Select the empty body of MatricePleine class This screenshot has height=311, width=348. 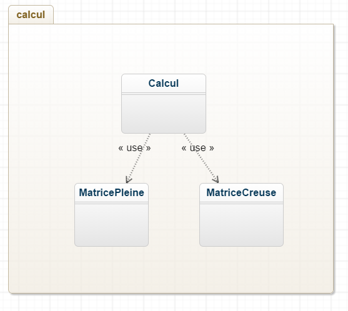click(x=111, y=225)
